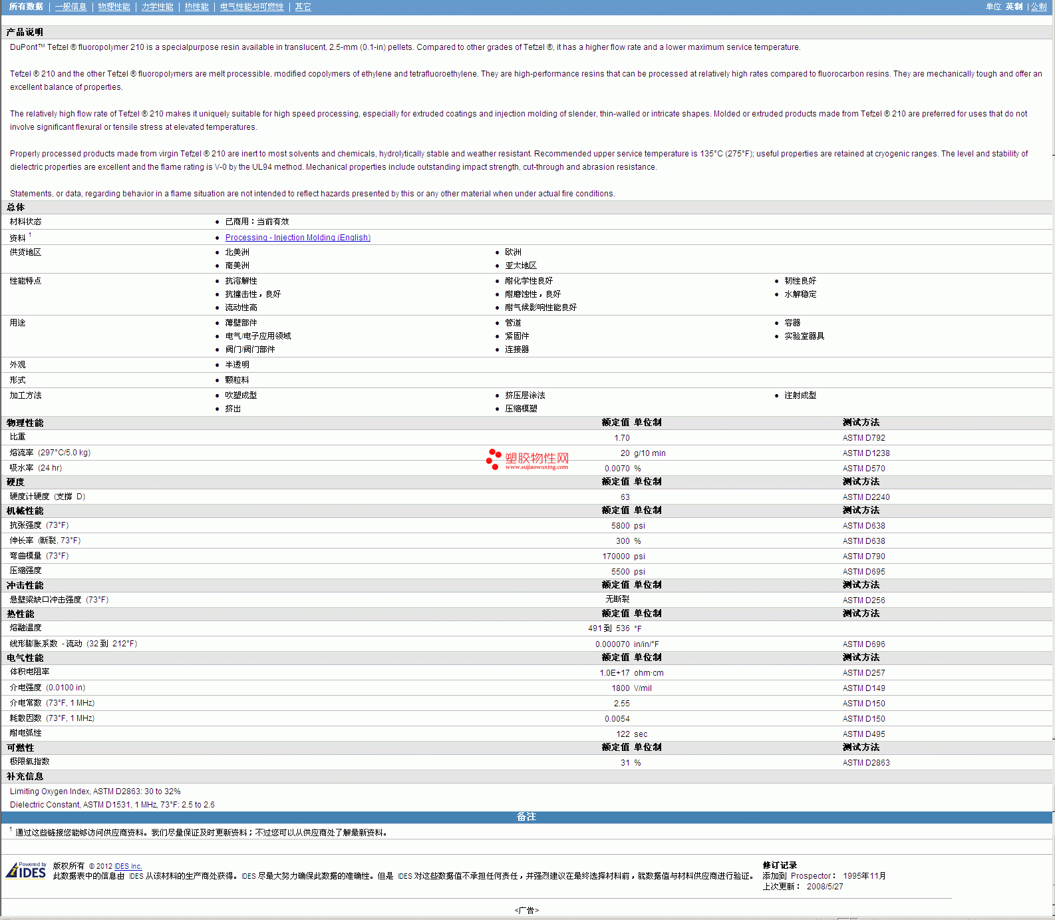Select the 比重 value 1.70
The image size is (1055, 920).
click(622, 438)
